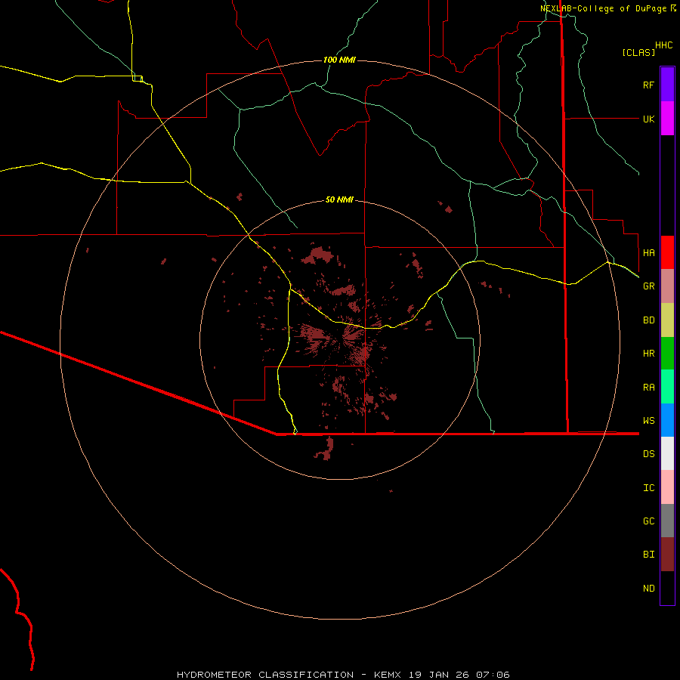Click the GC legend label
Screen dimensions: 680x680
[649, 521]
